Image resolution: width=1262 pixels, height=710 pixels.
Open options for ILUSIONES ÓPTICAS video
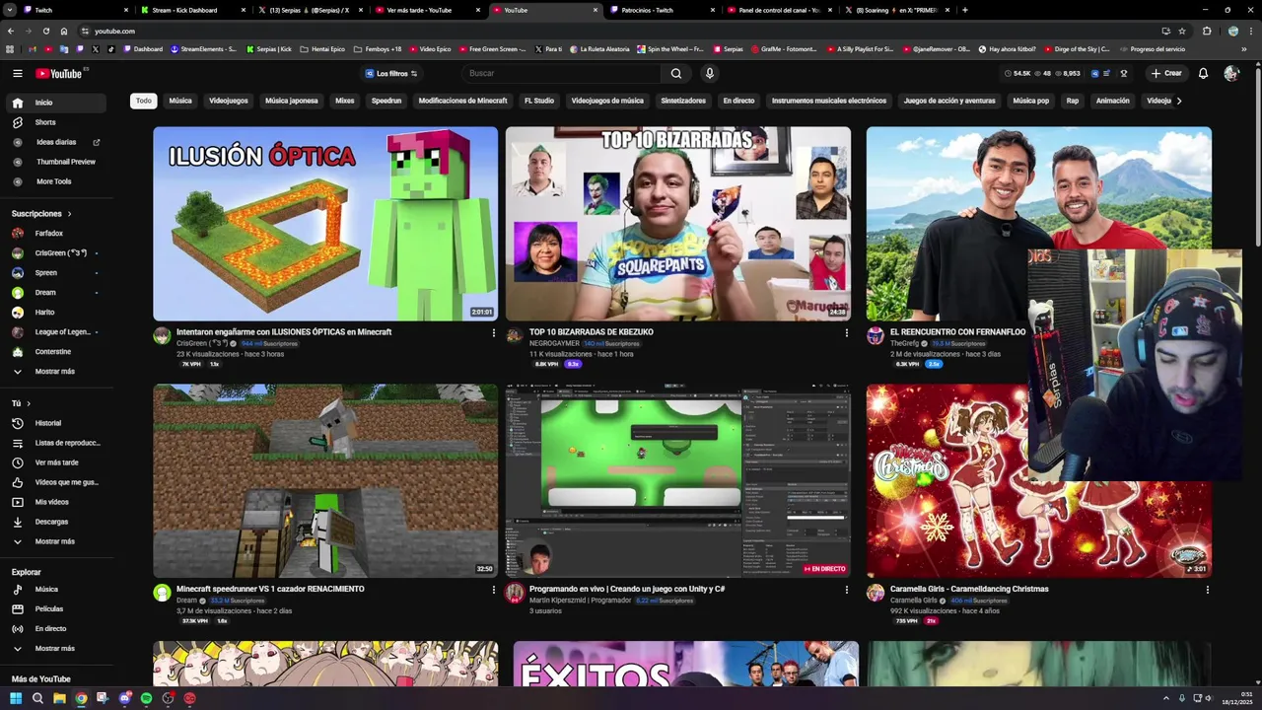coord(494,333)
